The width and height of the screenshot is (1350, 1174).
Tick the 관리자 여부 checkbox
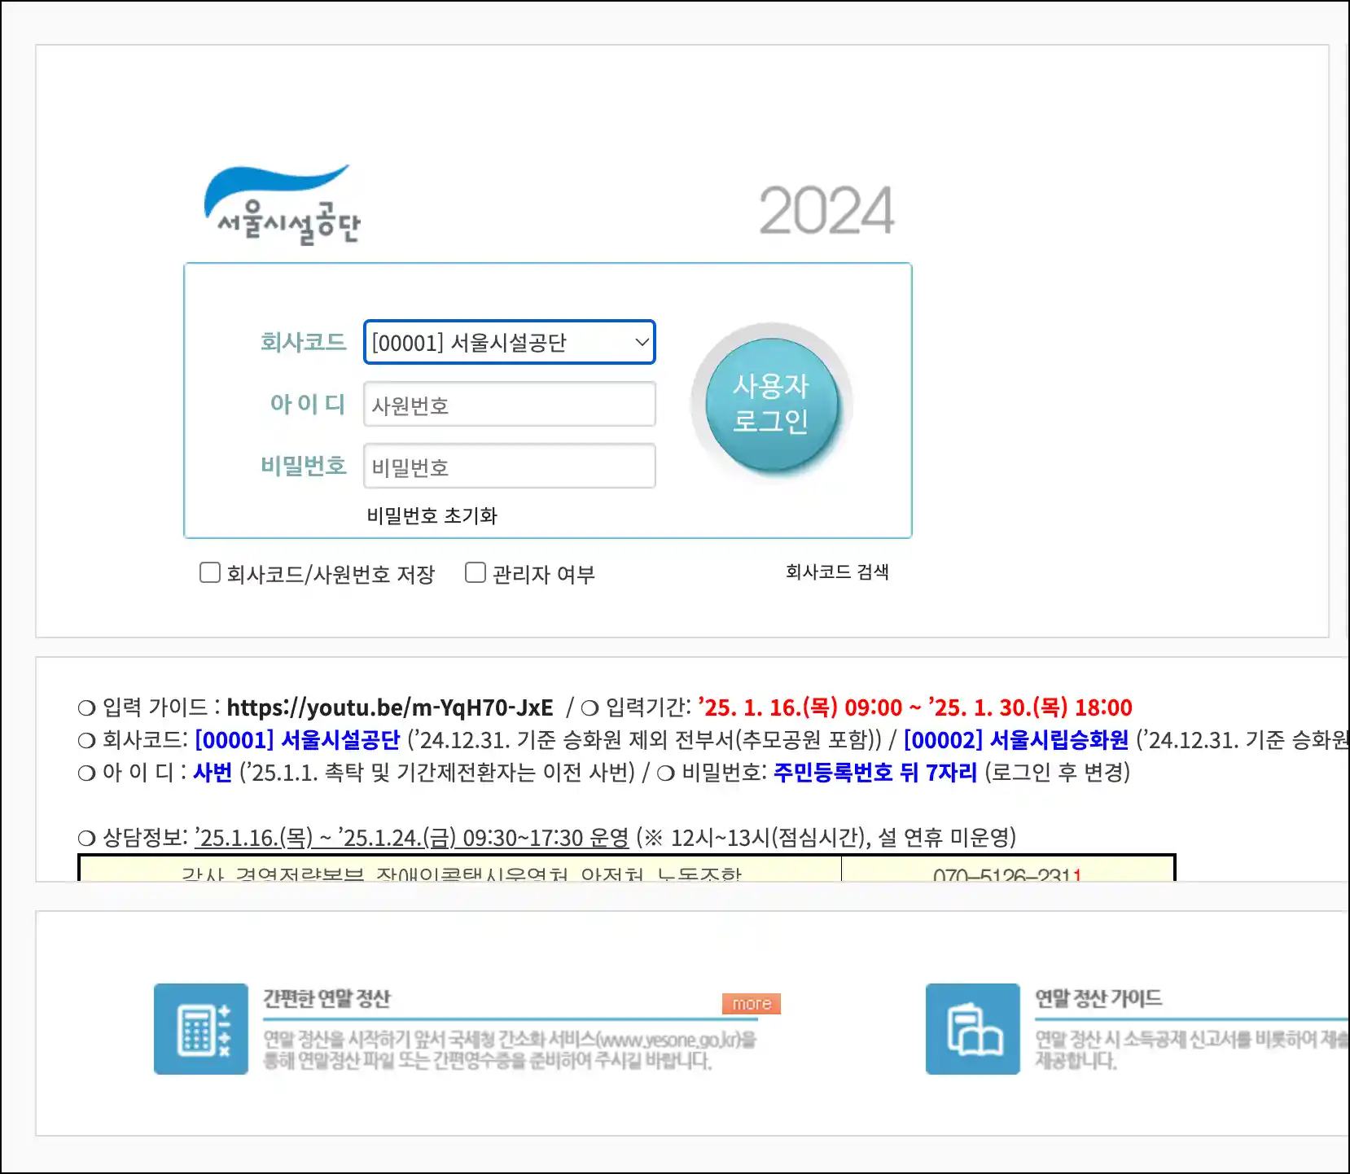(476, 573)
